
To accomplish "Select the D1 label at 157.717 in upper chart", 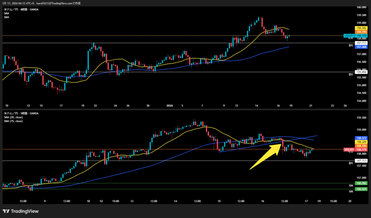I will click(351, 46).
